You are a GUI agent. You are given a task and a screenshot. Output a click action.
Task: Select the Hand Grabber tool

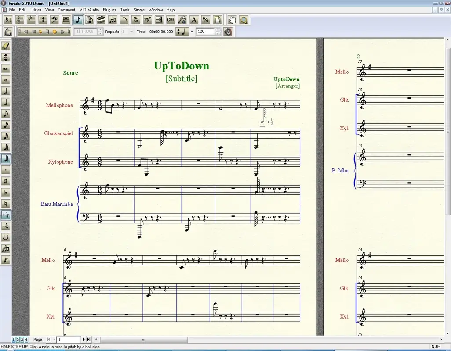point(232,19)
